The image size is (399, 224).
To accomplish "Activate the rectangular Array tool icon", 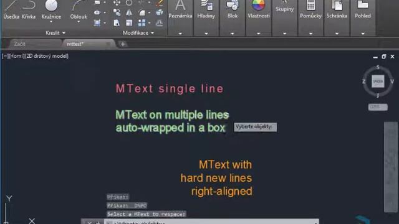I will [x=142, y=23].
